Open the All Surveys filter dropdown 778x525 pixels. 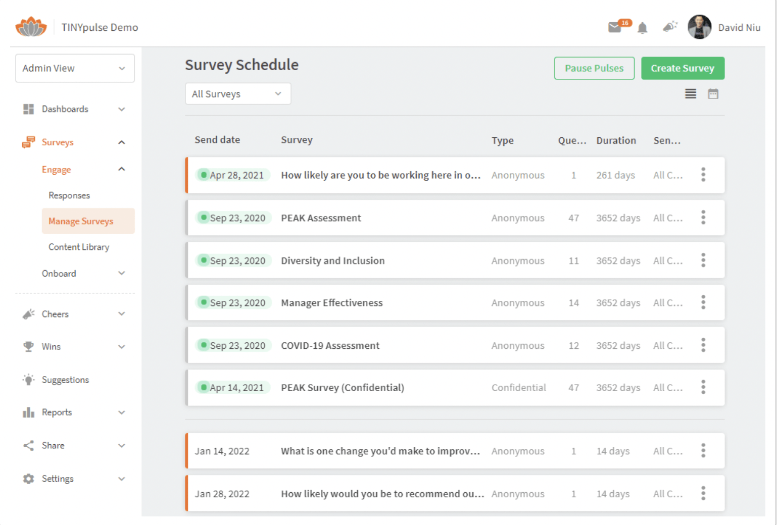click(x=238, y=94)
